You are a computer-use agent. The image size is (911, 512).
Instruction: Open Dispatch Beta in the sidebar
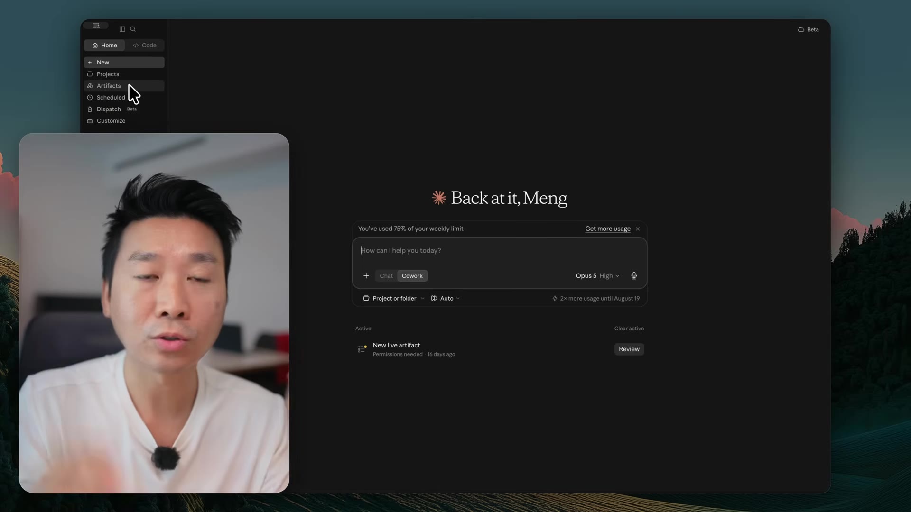point(124,109)
